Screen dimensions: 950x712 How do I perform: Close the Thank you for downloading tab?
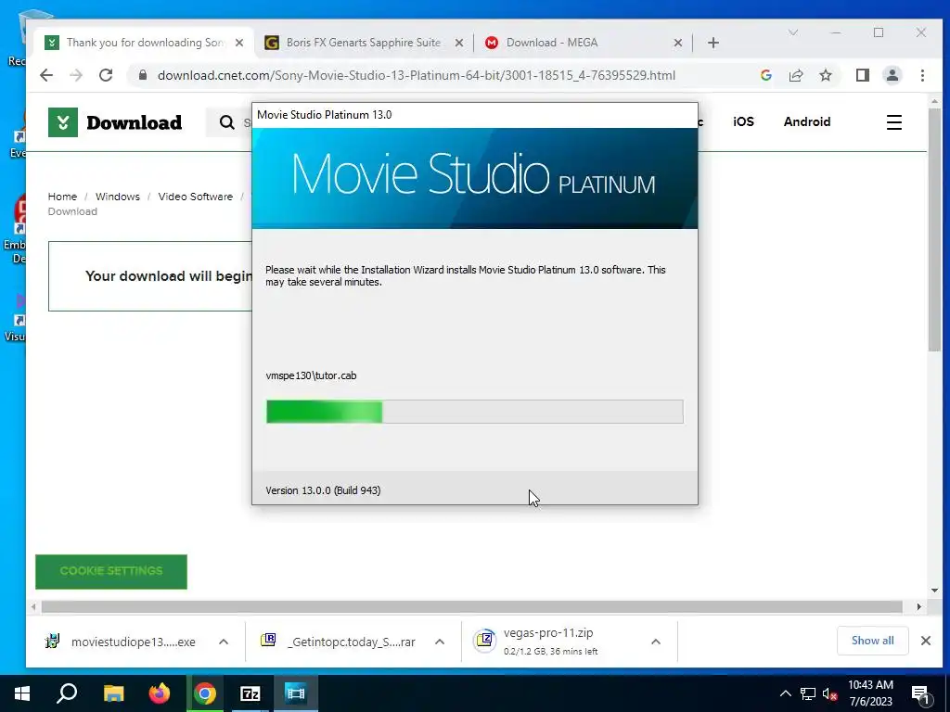(x=239, y=43)
